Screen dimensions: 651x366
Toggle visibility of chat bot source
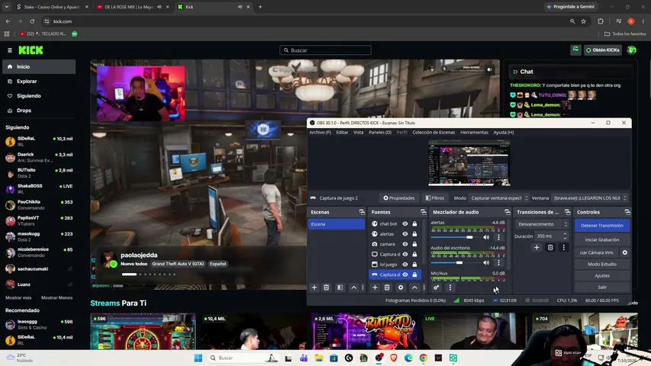coord(405,223)
